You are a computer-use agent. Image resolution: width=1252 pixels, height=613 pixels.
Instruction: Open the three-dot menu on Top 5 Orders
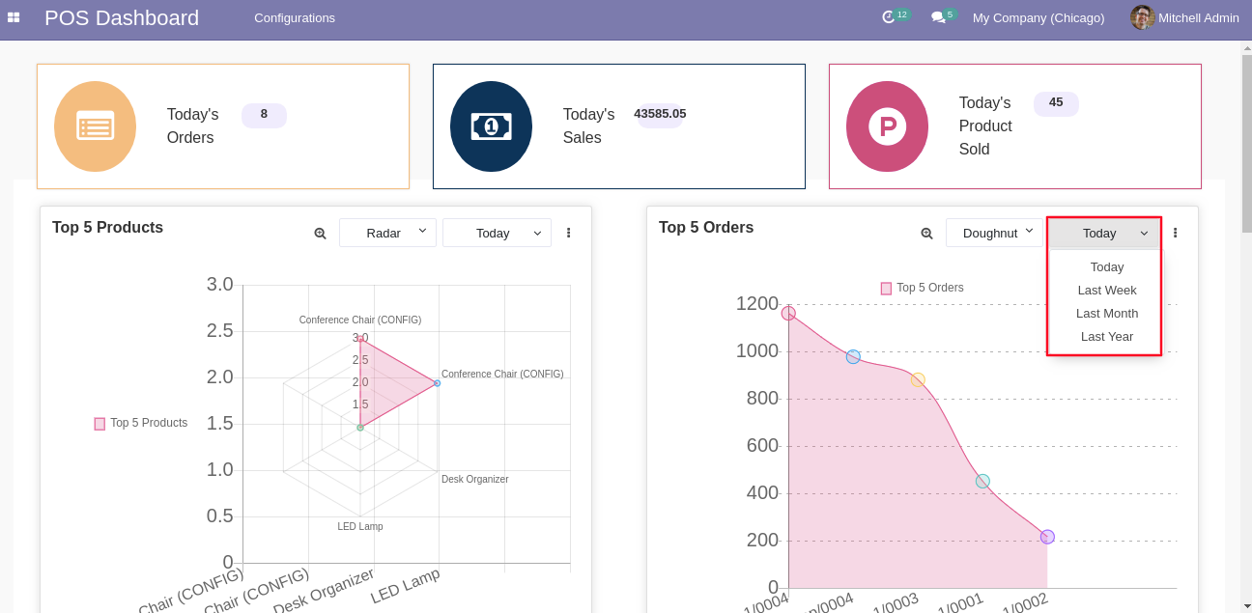click(1175, 233)
